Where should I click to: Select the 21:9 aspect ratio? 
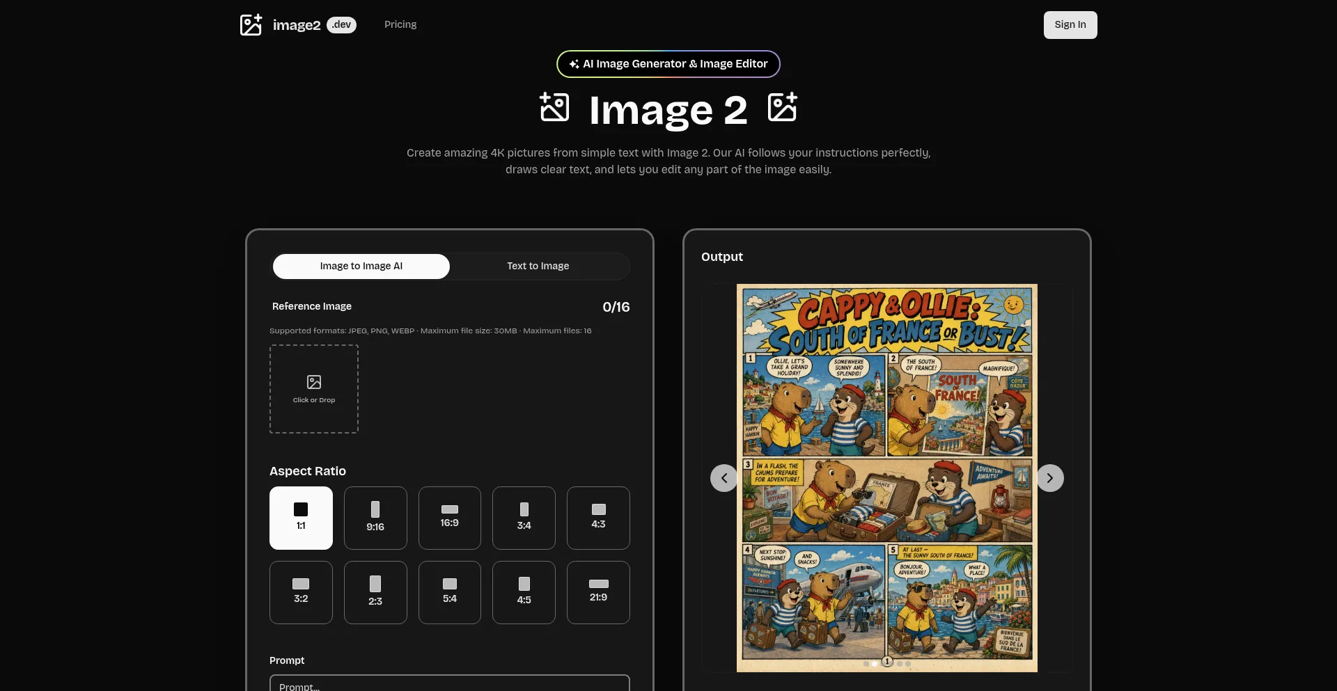point(598,592)
